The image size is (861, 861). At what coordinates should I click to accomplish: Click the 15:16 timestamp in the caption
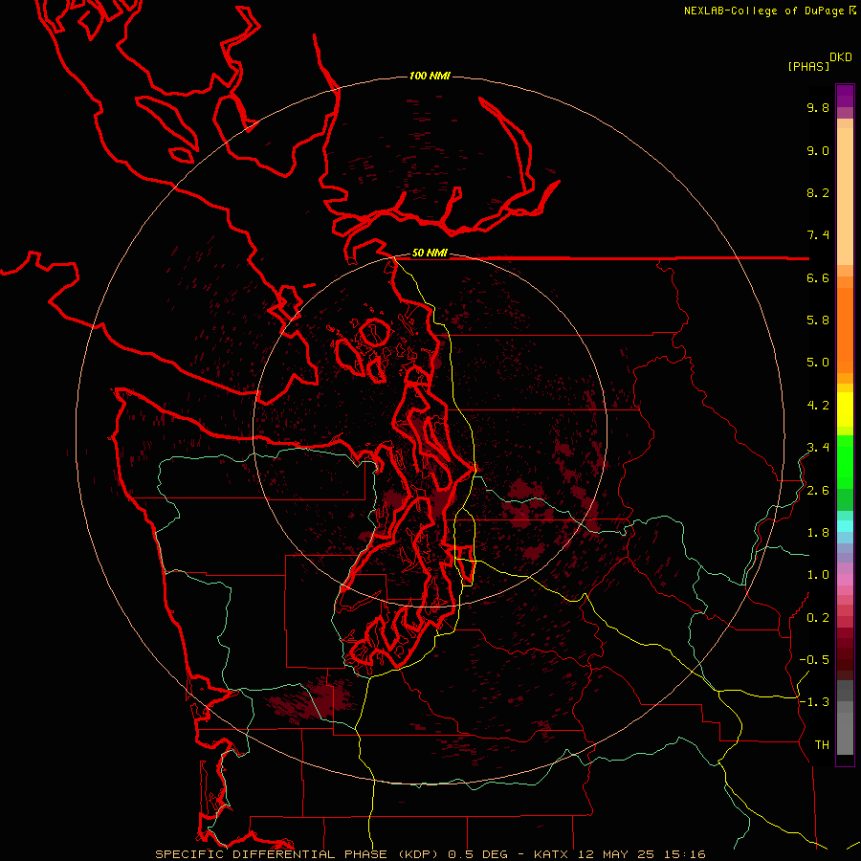point(683,854)
